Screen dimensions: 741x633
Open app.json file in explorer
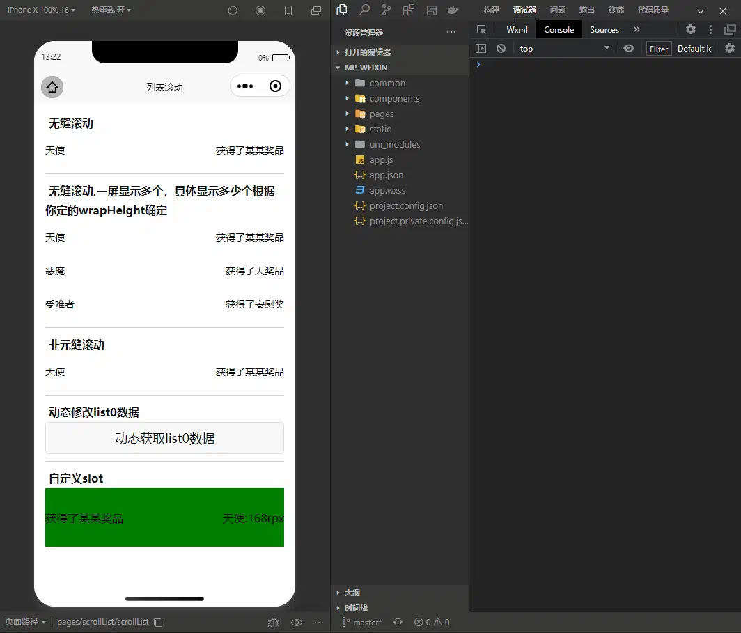pos(386,175)
